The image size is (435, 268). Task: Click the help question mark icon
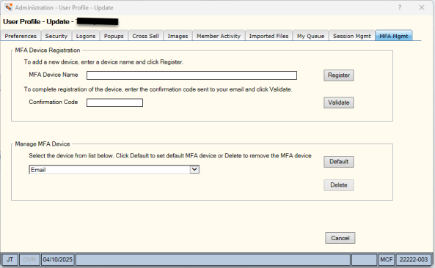[400, 7]
